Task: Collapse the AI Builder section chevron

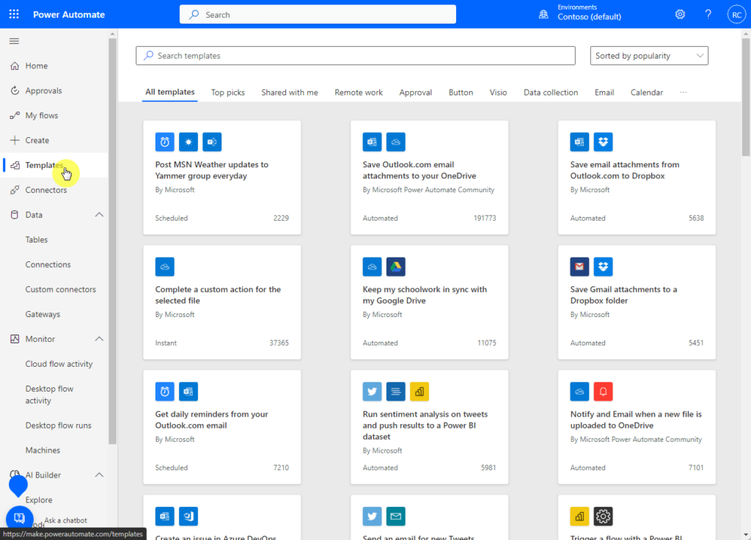Action: pyautogui.click(x=99, y=475)
